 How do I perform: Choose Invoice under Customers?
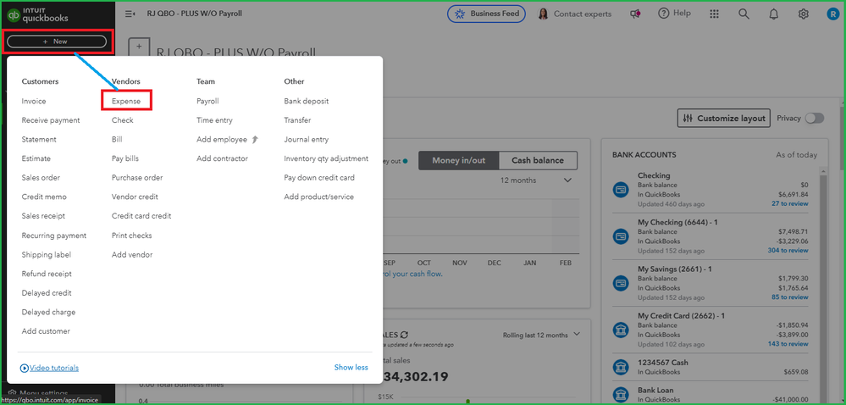[34, 101]
